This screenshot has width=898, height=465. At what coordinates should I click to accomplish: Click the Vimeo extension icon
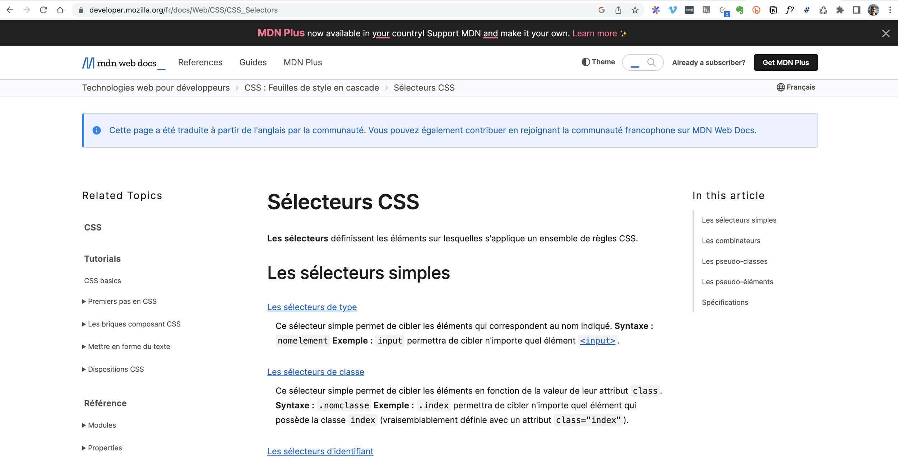(672, 10)
